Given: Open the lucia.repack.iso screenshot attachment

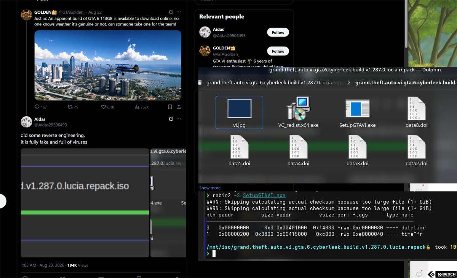Looking at the screenshot, I should tap(85, 203).
